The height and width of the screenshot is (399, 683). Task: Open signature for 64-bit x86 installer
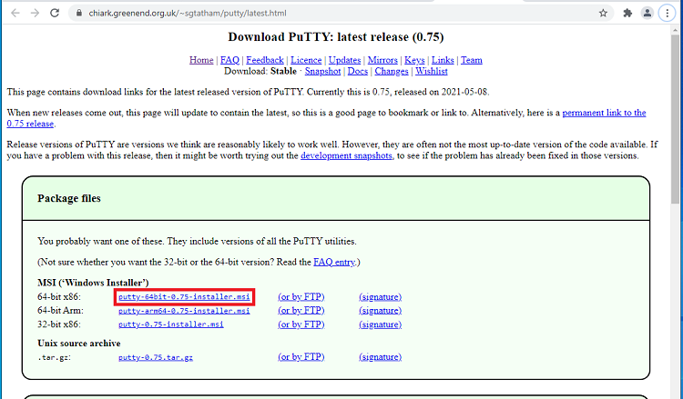(381, 297)
